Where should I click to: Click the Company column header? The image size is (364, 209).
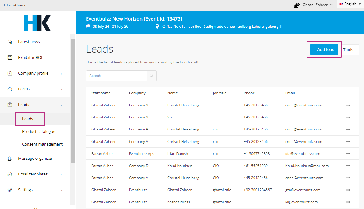(137, 93)
